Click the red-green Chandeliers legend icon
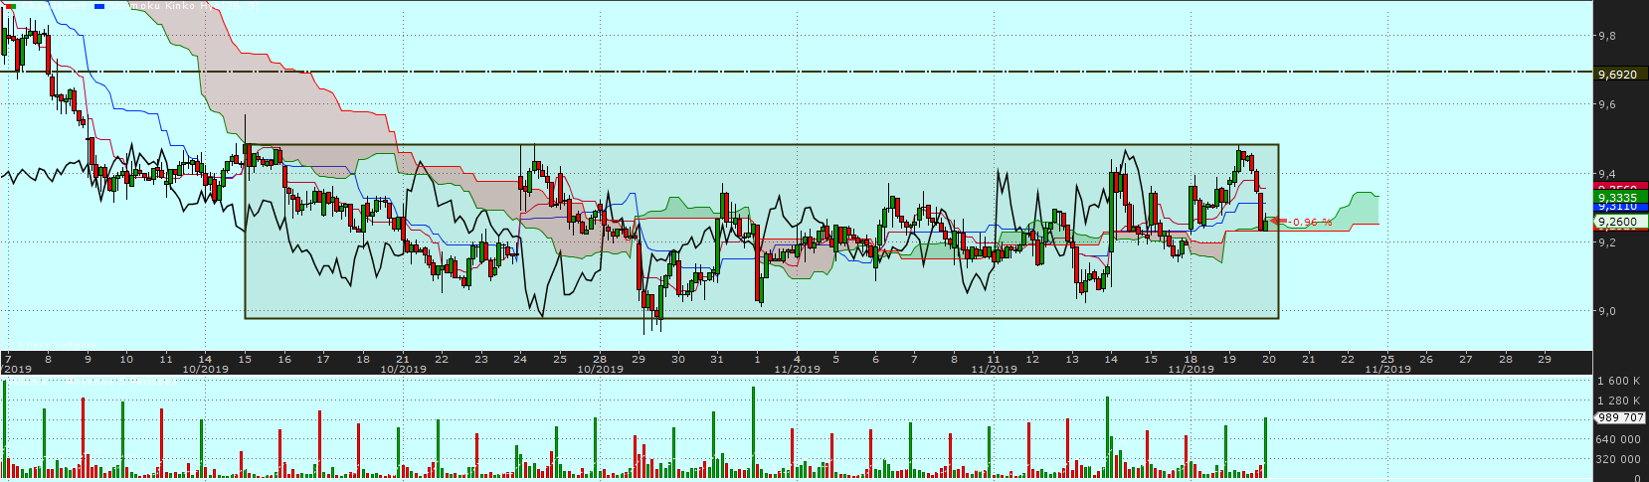The width and height of the screenshot is (1649, 482). coord(10,5)
